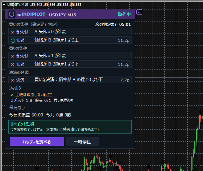Click the black down arrow above the tall green candles
203x171 pixels.
(x=201, y=111)
